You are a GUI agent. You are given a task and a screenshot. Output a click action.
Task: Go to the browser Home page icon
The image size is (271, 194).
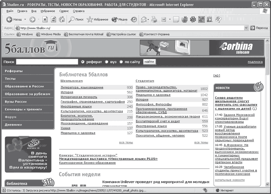[x=62, y=20]
